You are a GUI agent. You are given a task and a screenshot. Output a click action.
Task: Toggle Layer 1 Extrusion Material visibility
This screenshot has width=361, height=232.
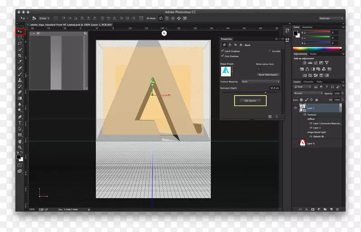pos(311,124)
